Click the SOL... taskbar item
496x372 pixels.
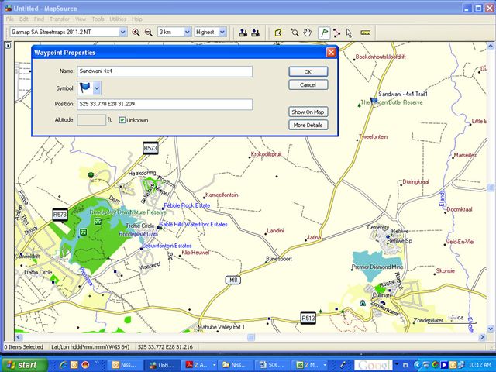(273, 365)
